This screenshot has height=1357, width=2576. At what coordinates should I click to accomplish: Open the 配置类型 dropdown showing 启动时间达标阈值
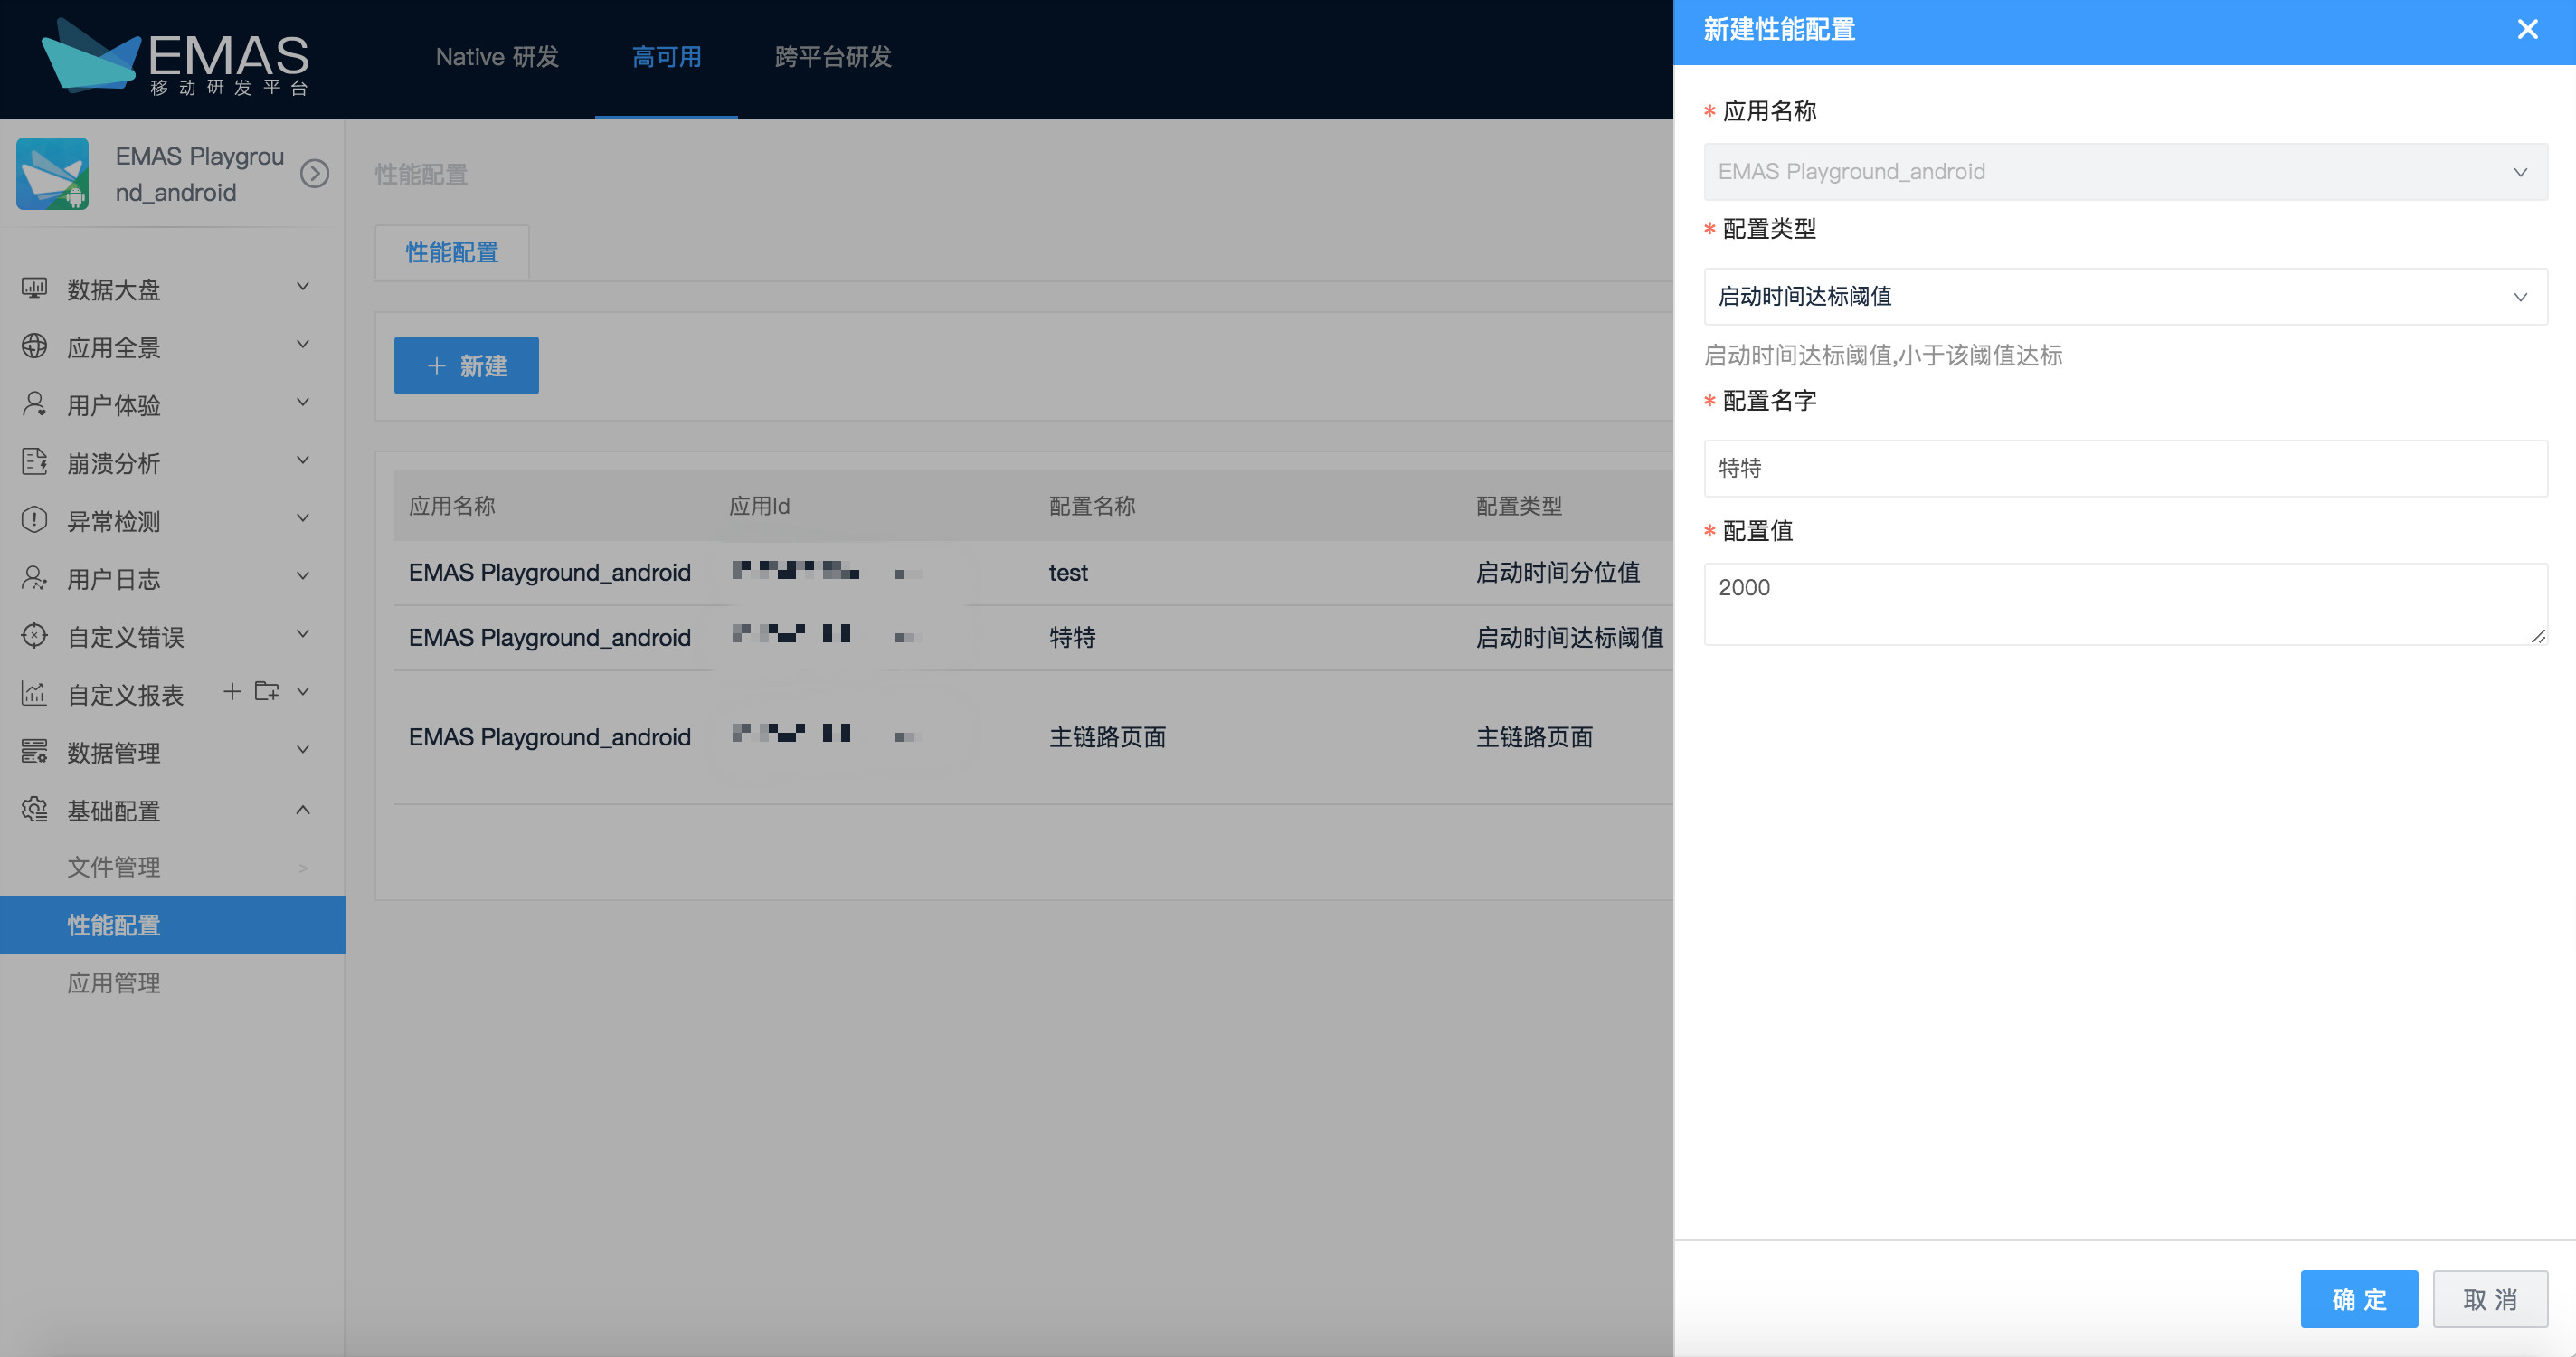coord(2125,296)
